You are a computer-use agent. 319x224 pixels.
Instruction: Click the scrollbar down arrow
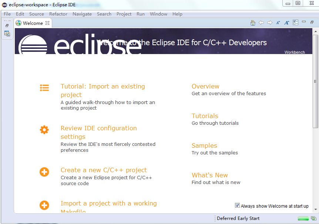tap(316, 209)
